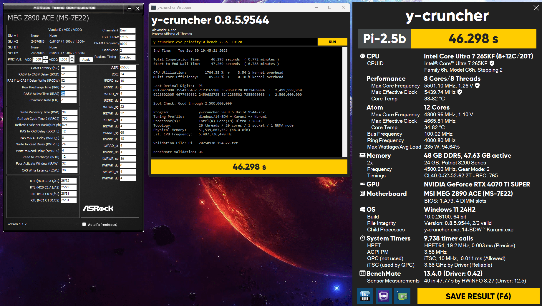Click the yellow 46.298 s score in BenchMate panel

point(474,39)
